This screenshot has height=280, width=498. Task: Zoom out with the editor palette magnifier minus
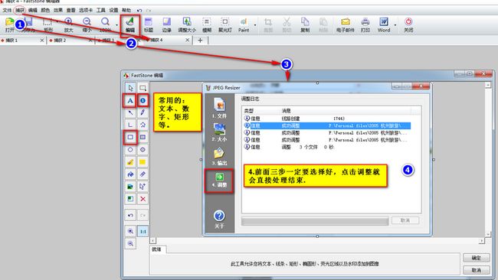(130, 243)
